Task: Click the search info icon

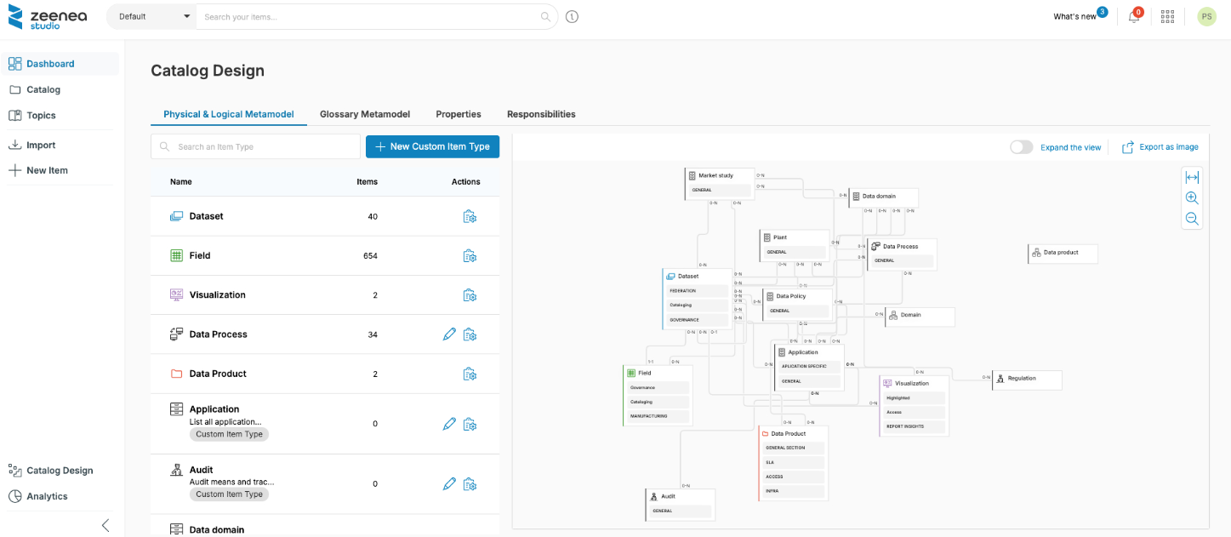Action: (x=572, y=17)
